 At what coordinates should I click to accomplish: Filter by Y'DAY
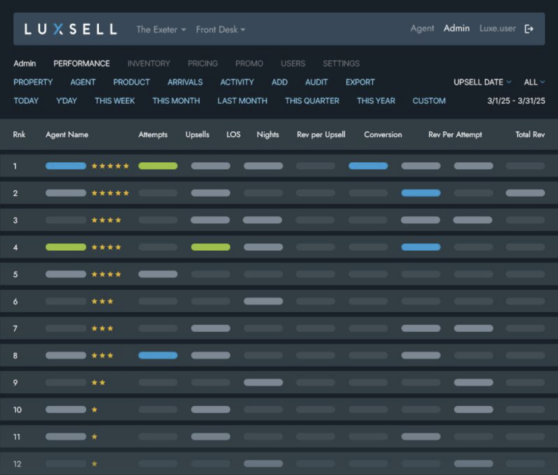[x=66, y=101]
